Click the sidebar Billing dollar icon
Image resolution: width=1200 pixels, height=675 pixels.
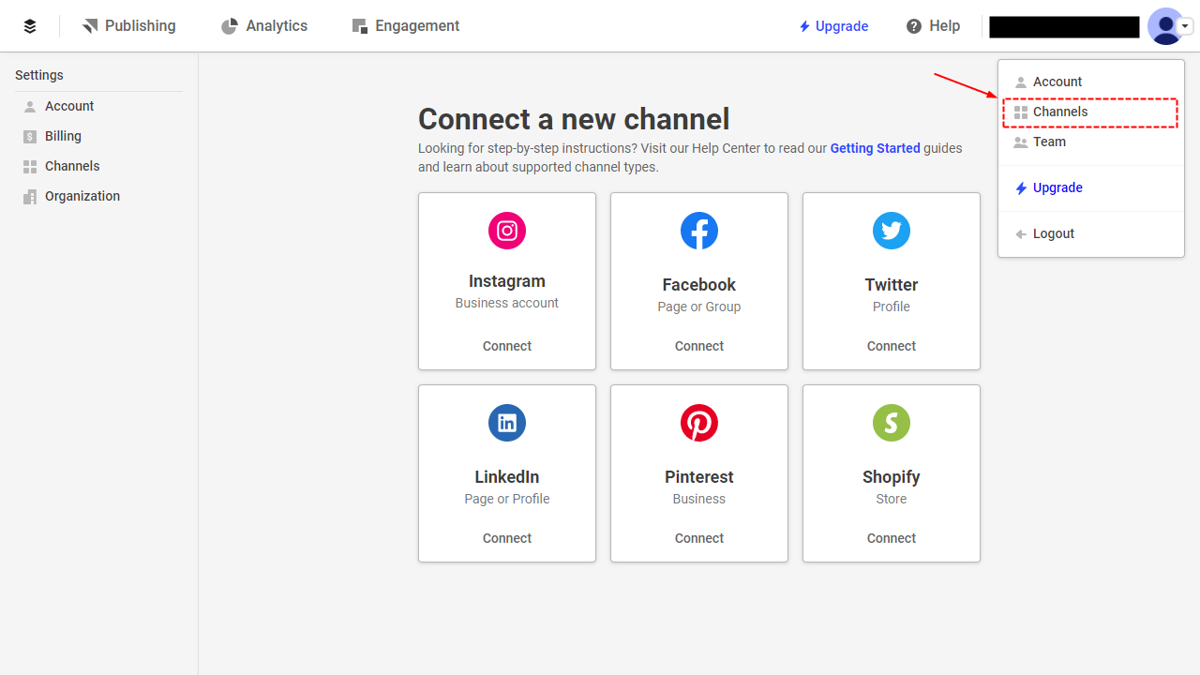[x=29, y=137]
